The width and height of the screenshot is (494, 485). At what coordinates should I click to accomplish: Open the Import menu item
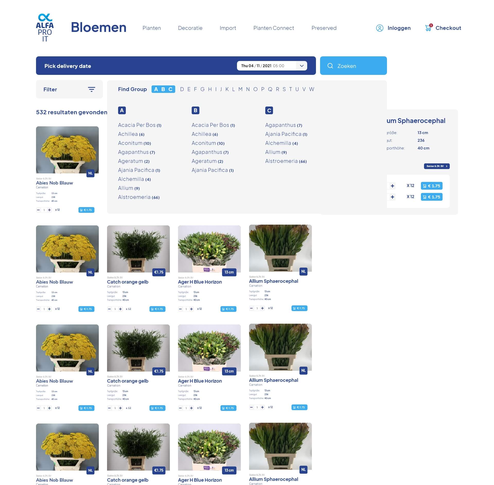[228, 28]
